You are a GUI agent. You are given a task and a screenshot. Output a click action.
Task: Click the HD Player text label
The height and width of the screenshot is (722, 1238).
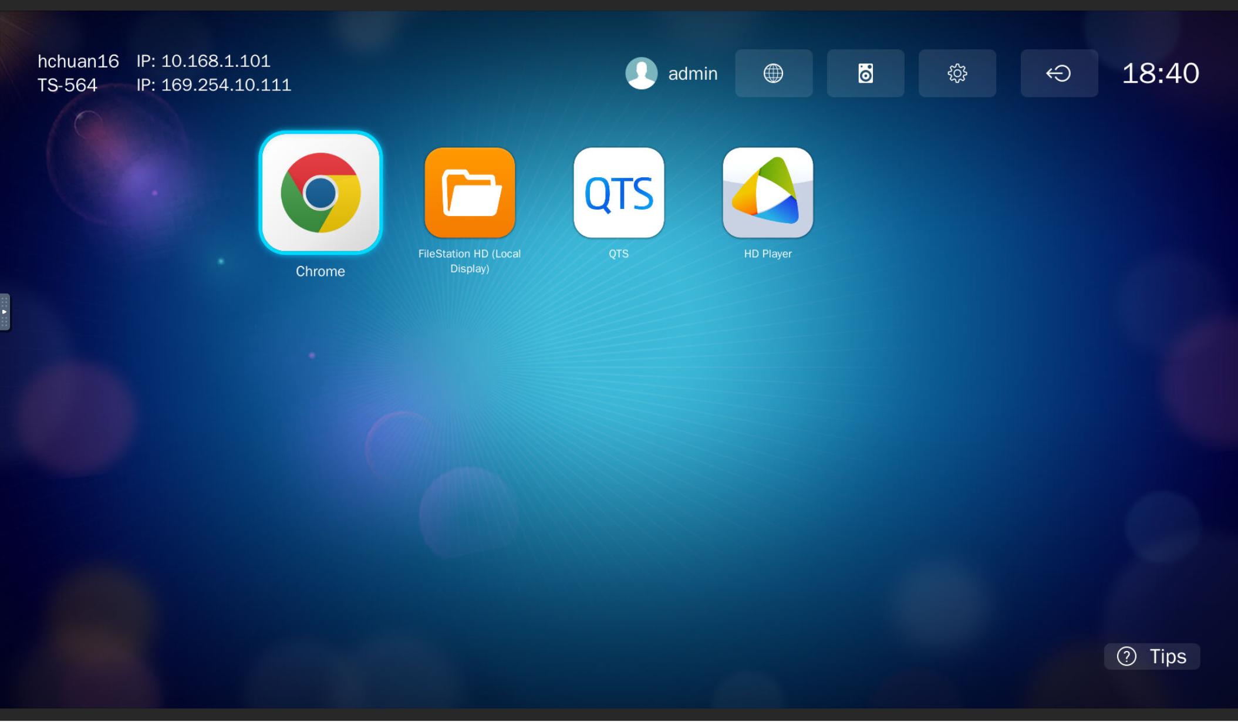pyautogui.click(x=768, y=254)
